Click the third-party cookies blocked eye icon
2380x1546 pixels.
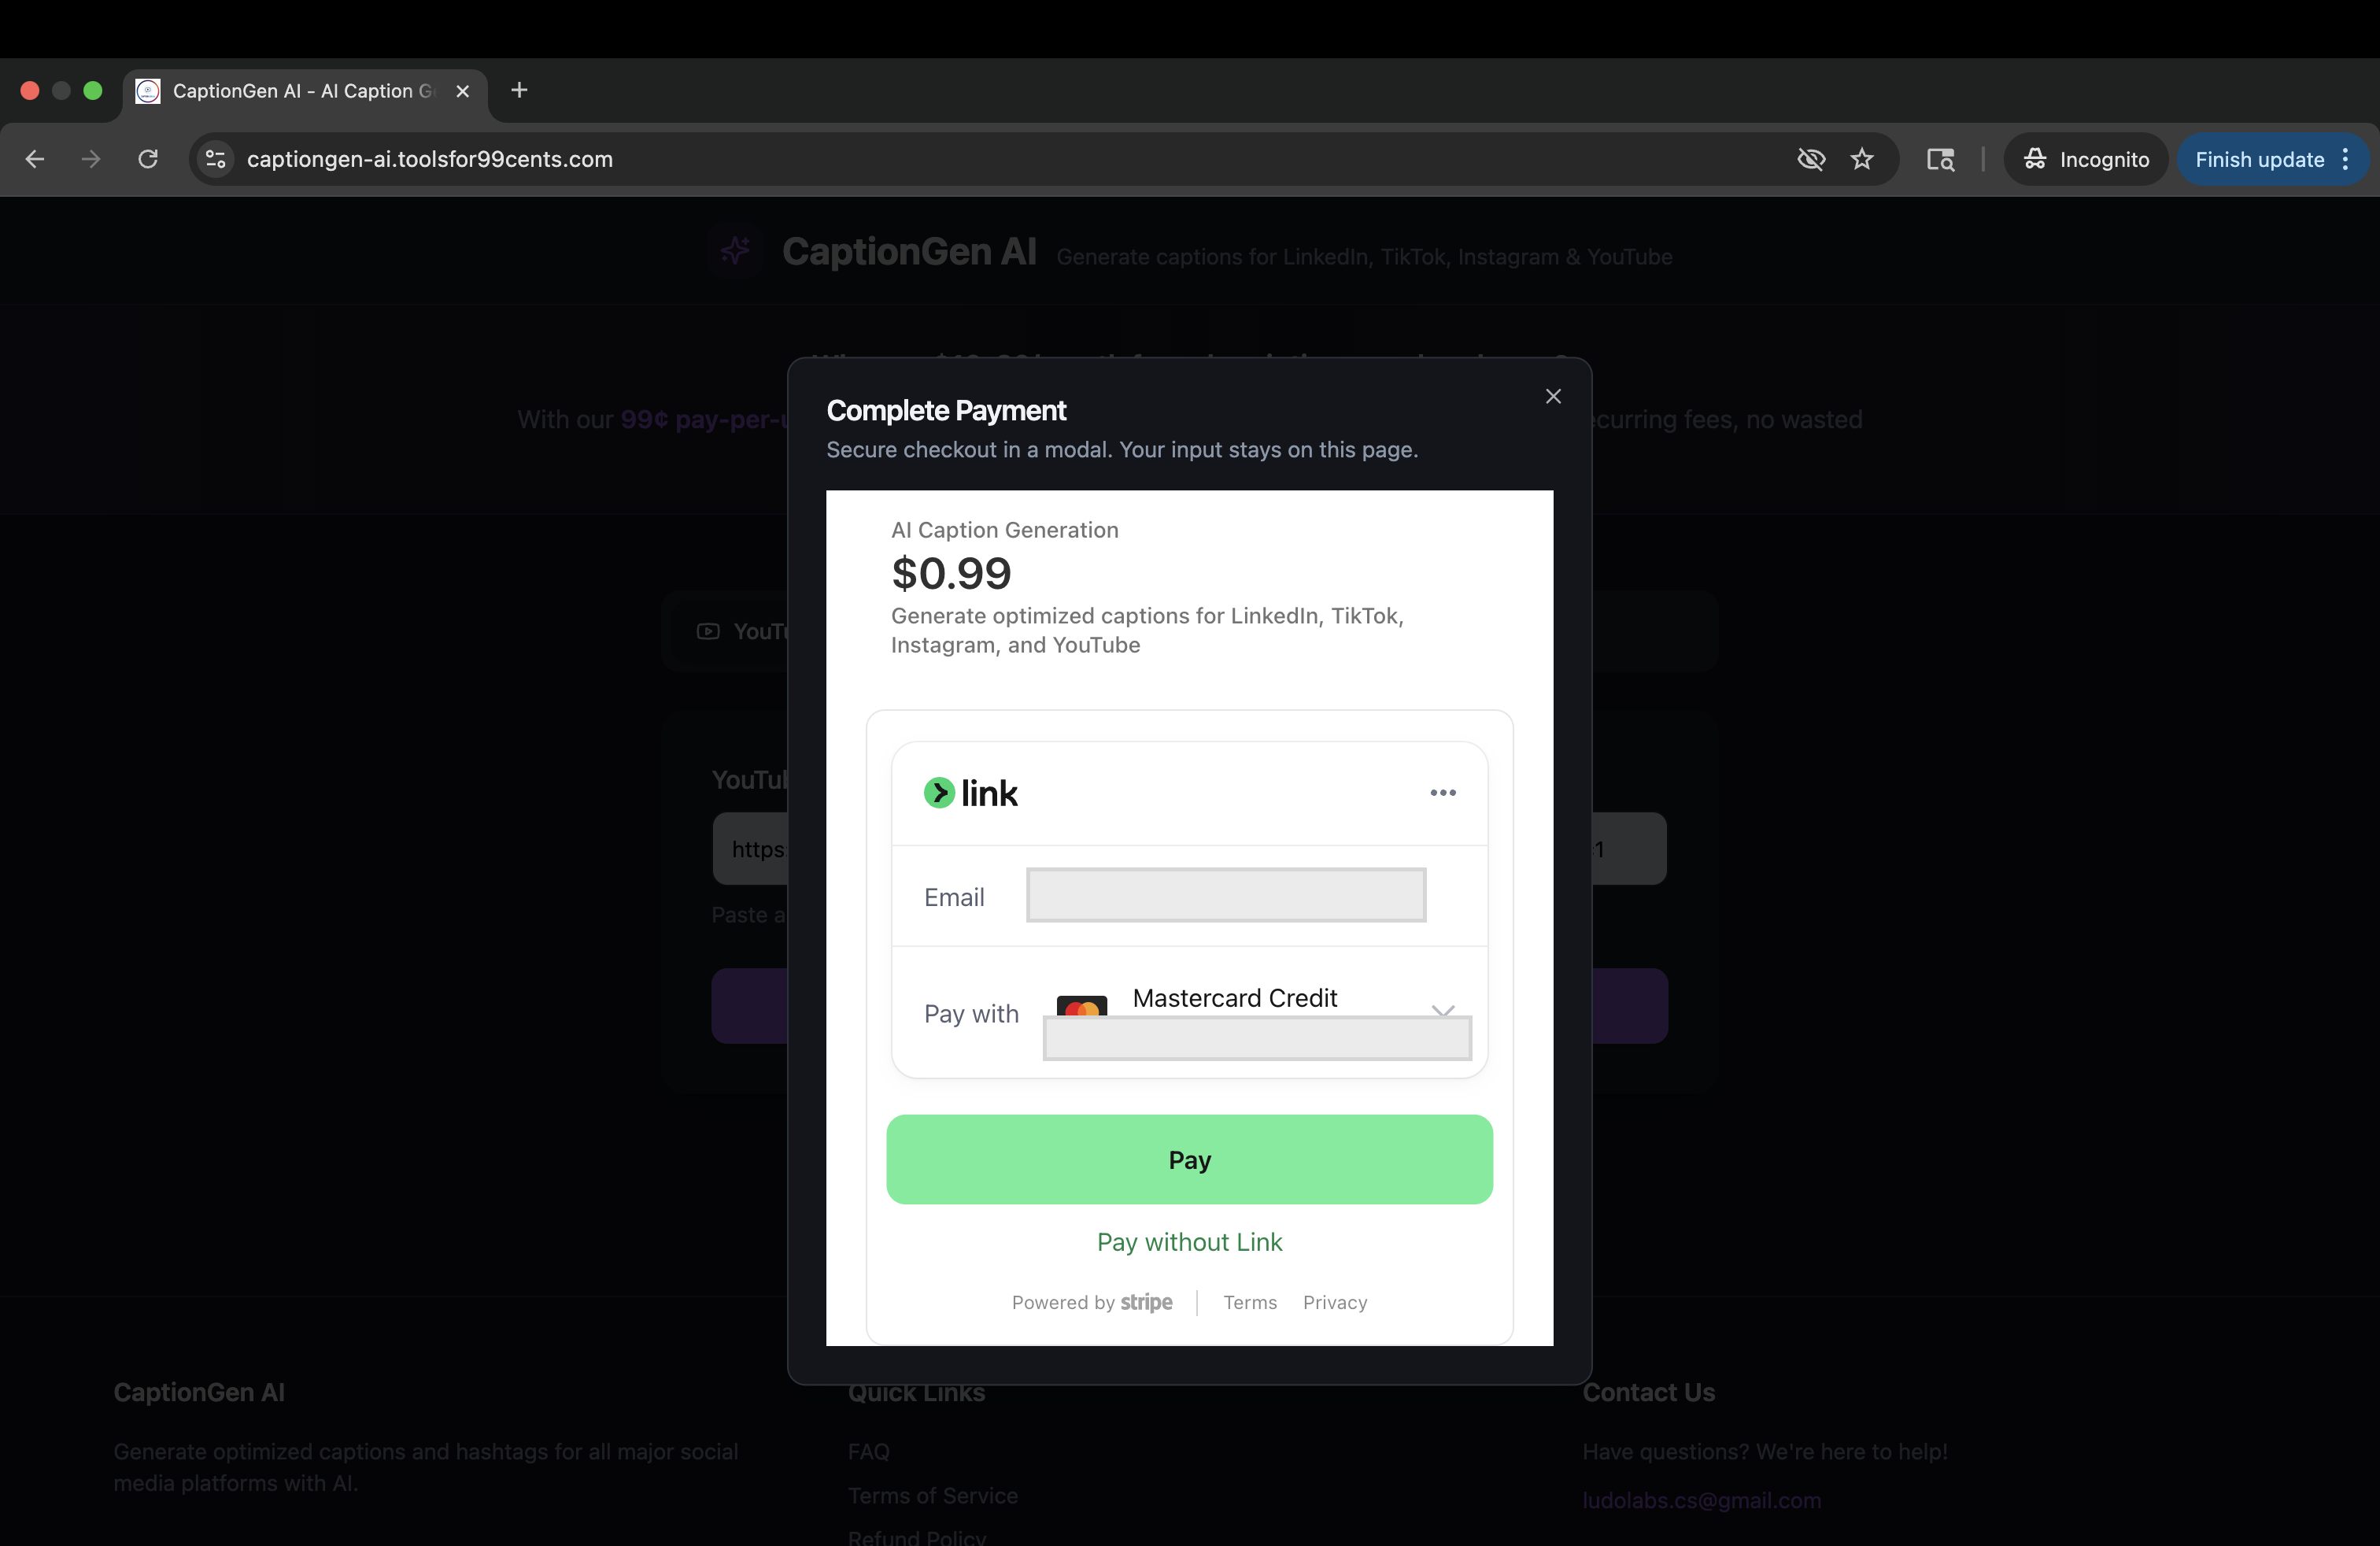click(1810, 159)
